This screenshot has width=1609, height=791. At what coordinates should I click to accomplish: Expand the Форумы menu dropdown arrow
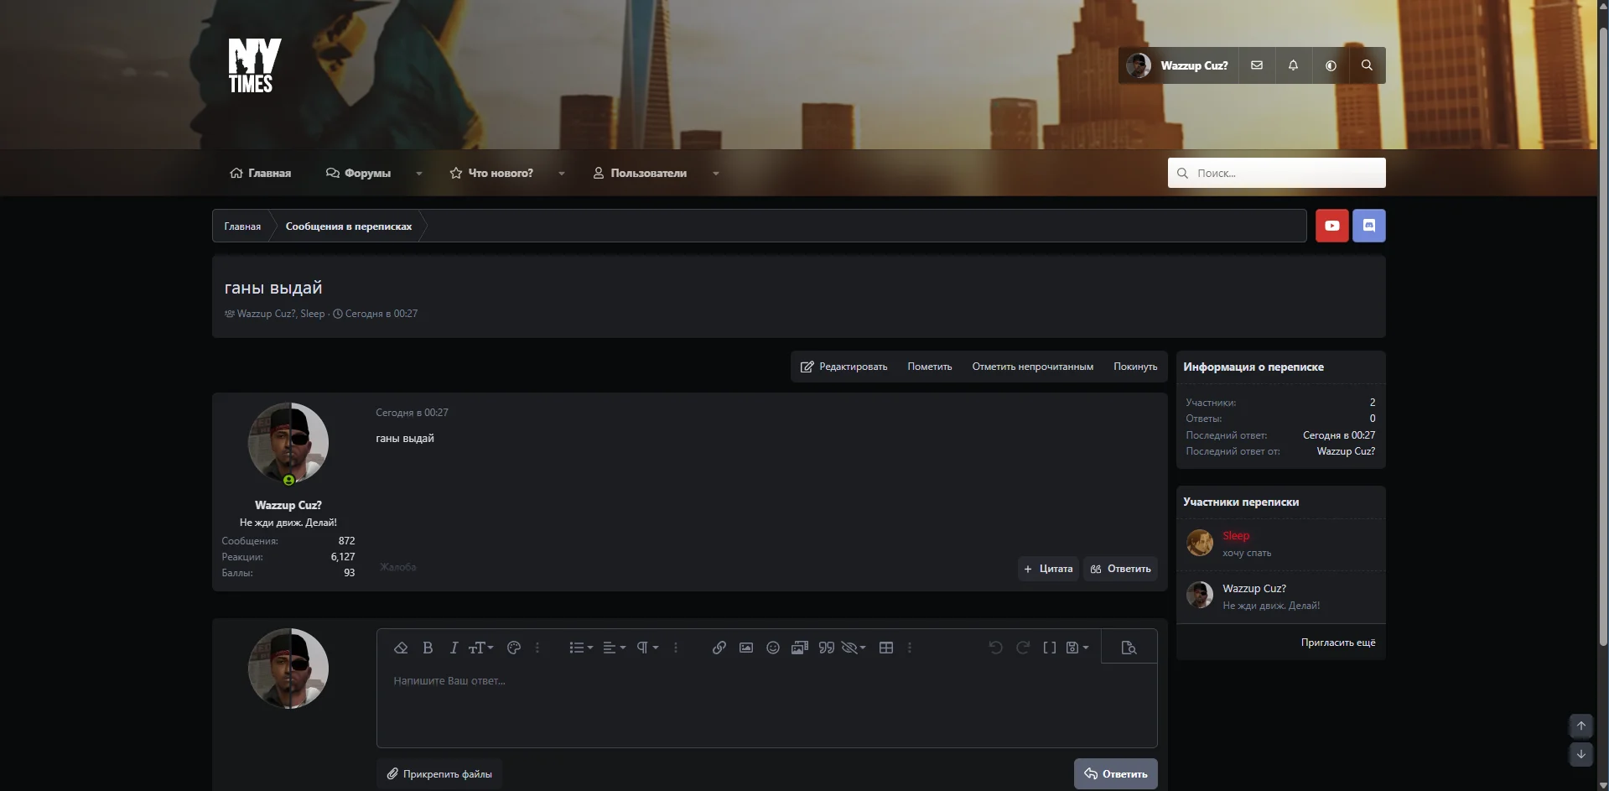coord(418,174)
